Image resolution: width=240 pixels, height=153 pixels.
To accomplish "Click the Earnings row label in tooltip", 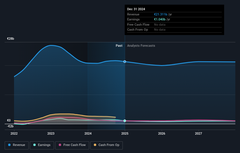I will (x=133, y=19).
